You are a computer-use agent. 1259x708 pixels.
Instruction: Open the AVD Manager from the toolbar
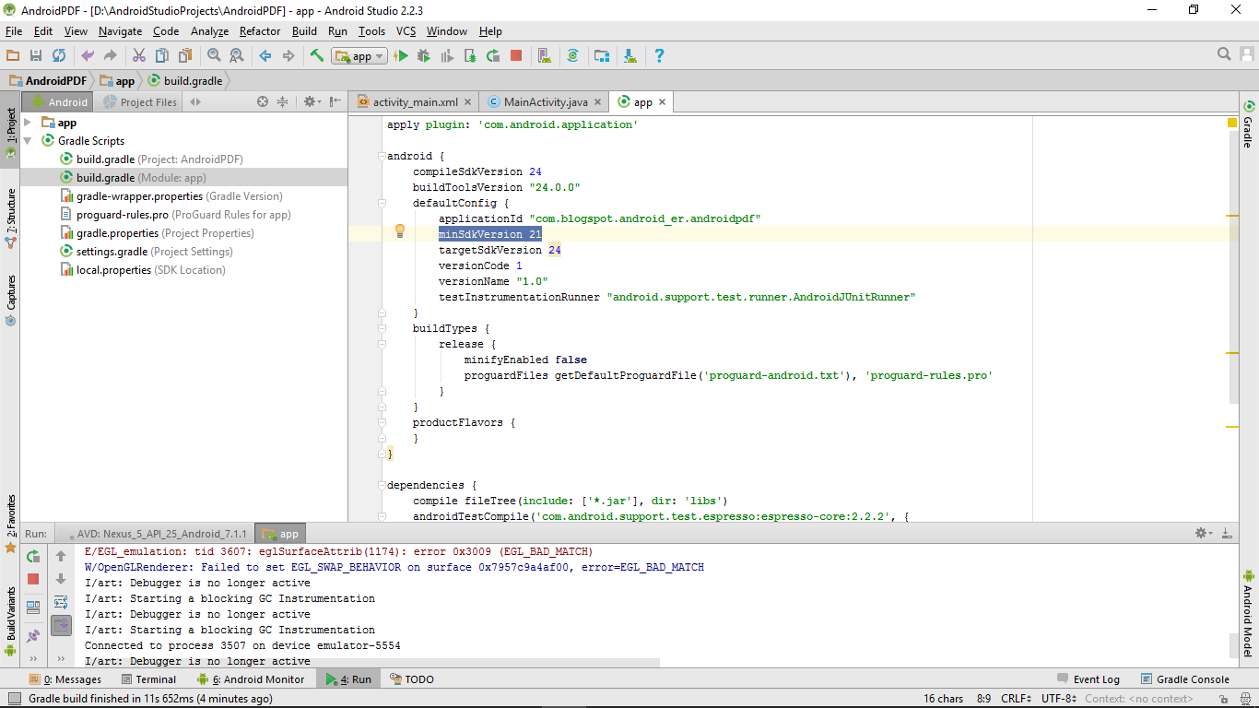(544, 55)
